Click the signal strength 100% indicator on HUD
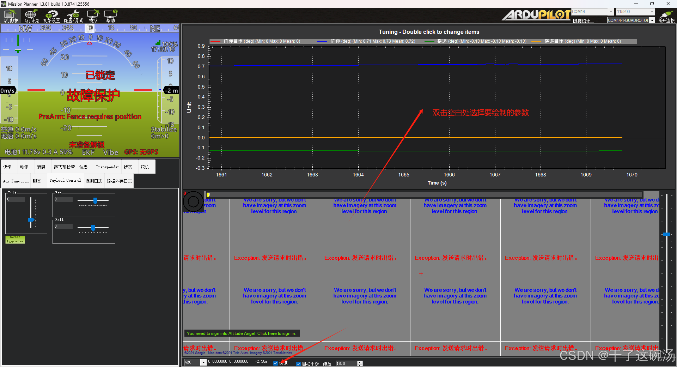 point(166,44)
